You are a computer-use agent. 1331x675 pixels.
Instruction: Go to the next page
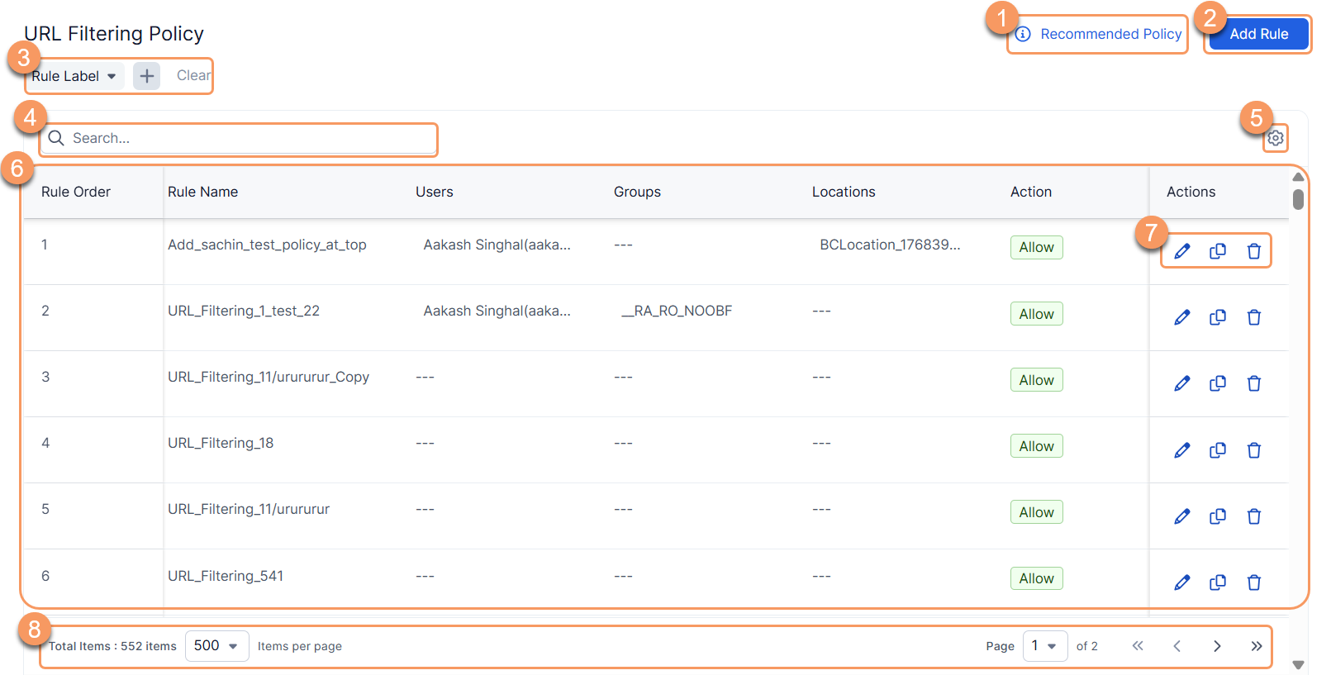click(x=1217, y=646)
